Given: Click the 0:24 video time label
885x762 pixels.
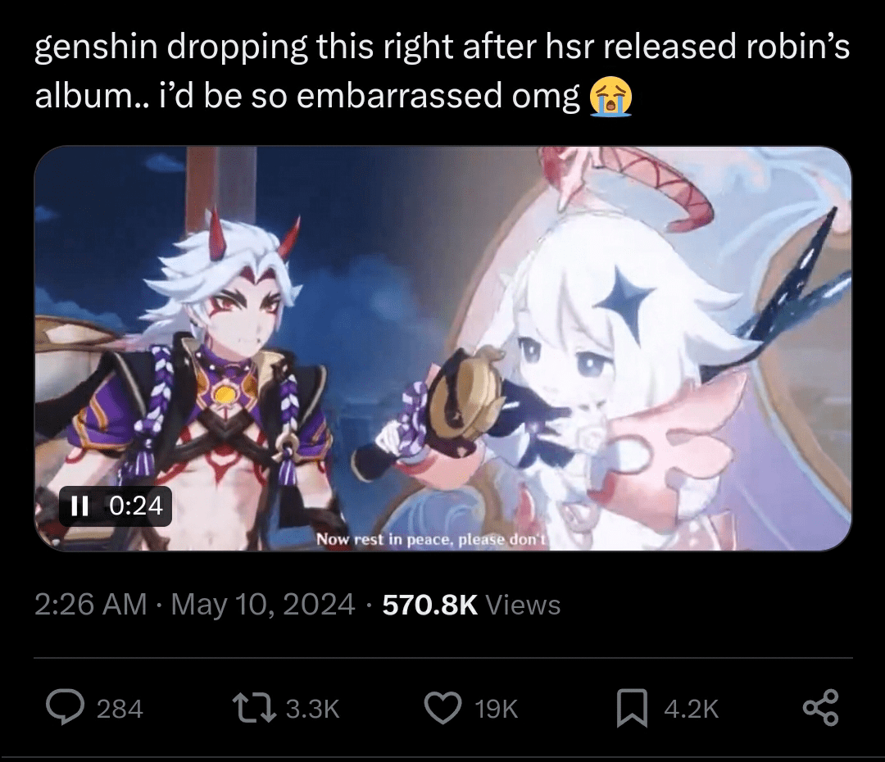Looking at the screenshot, I should click(136, 506).
